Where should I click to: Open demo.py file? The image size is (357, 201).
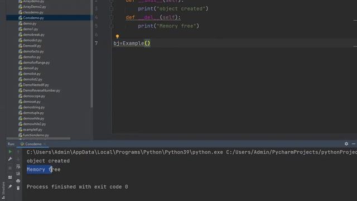[x=30, y=23]
